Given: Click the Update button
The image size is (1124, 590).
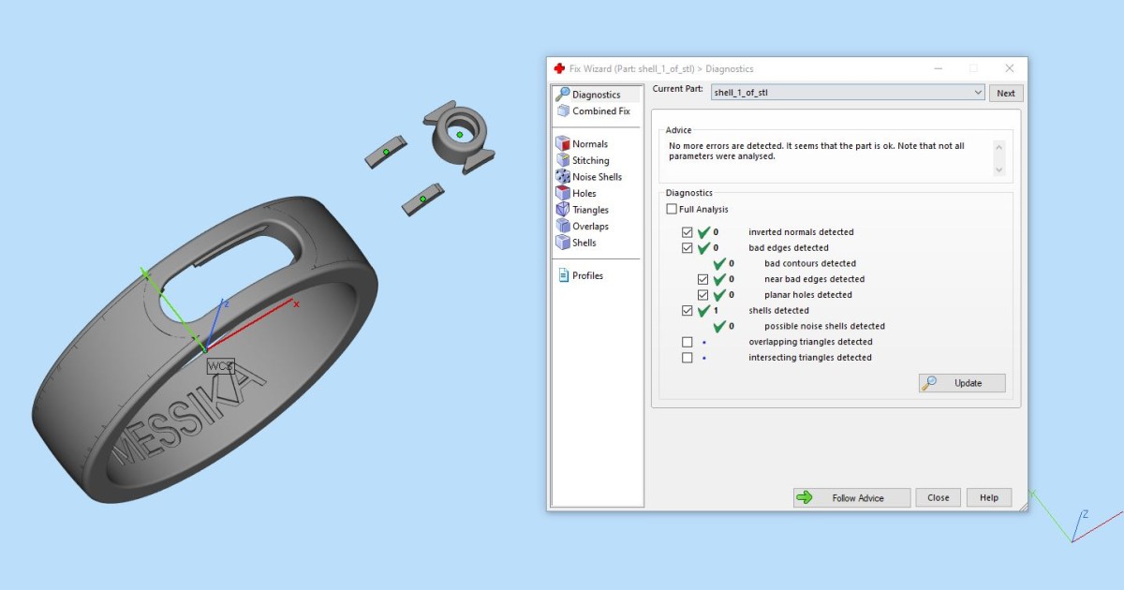Looking at the screenshot, I should pos(962,383).
